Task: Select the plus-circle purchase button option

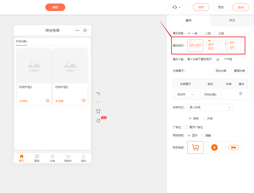Action: tap(214, 148)
